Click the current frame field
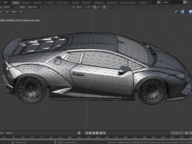The image size is (192, 144). pyautogui.click(x=177, y=133)
